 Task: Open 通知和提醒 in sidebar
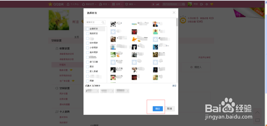[65, 104]
